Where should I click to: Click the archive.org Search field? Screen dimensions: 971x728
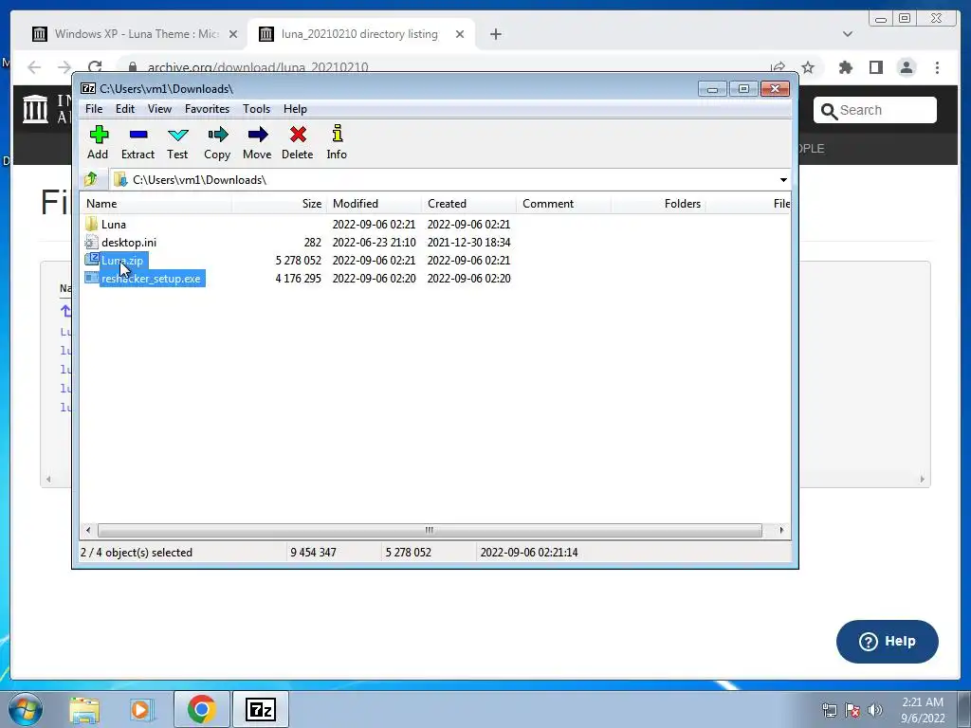[x=874, y=110]
